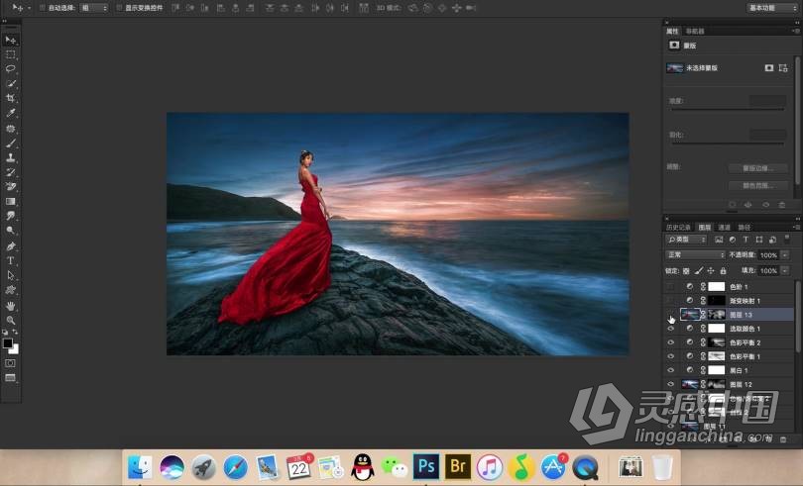Switch to the 历史记录 tab
The image size is (803, 486).
678,227
